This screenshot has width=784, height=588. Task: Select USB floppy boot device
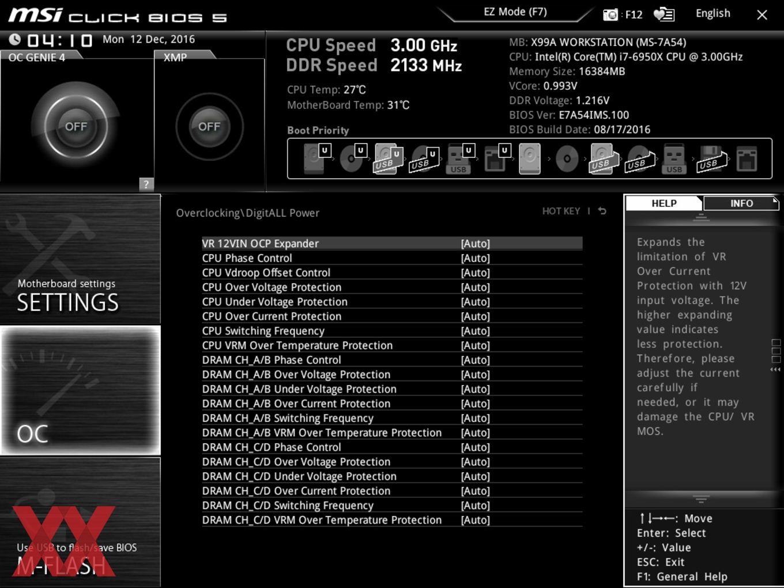711,159
